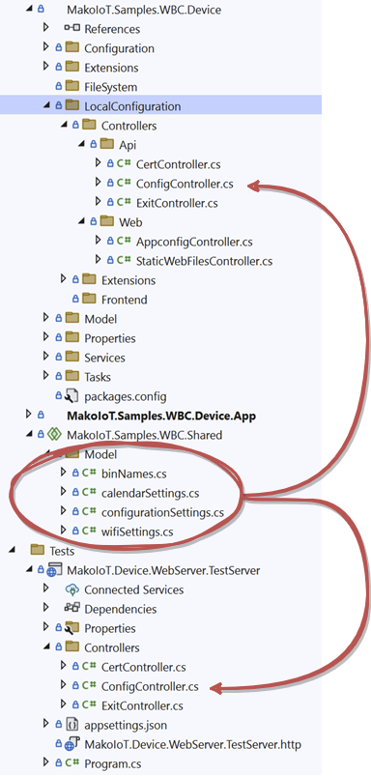Click the green shared project icon for MakoIoT.Samples.WBC.Shared
This screenshot has height=776, width=371.
click(x=55, y=435)
